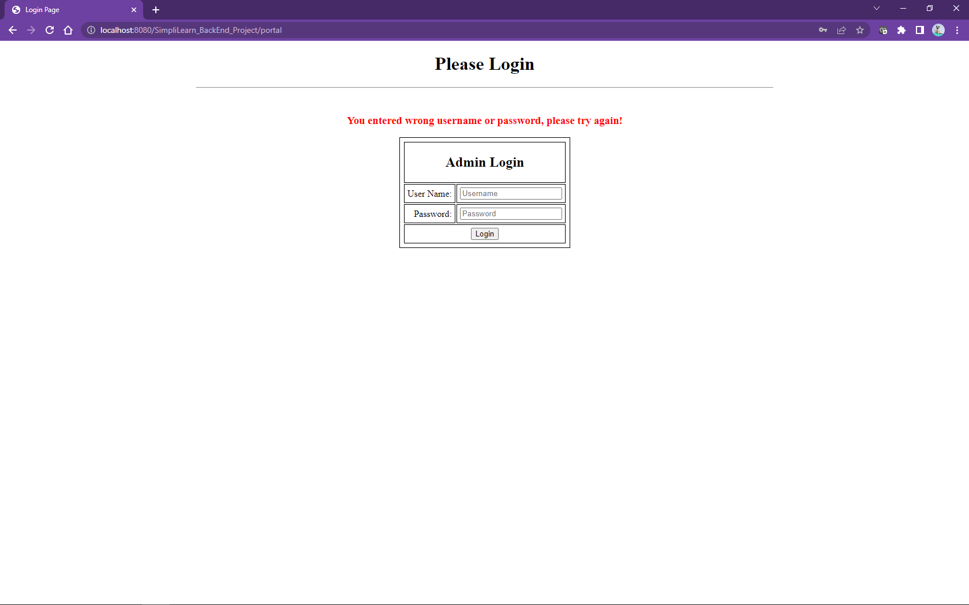Open the three-dot browser menu
This screenshot has height=605, width=969.
[956, 30]
